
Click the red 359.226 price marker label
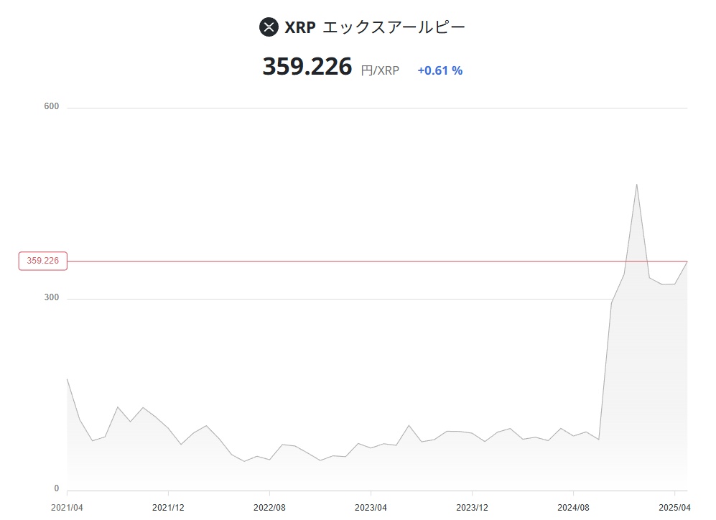[43, 261]
